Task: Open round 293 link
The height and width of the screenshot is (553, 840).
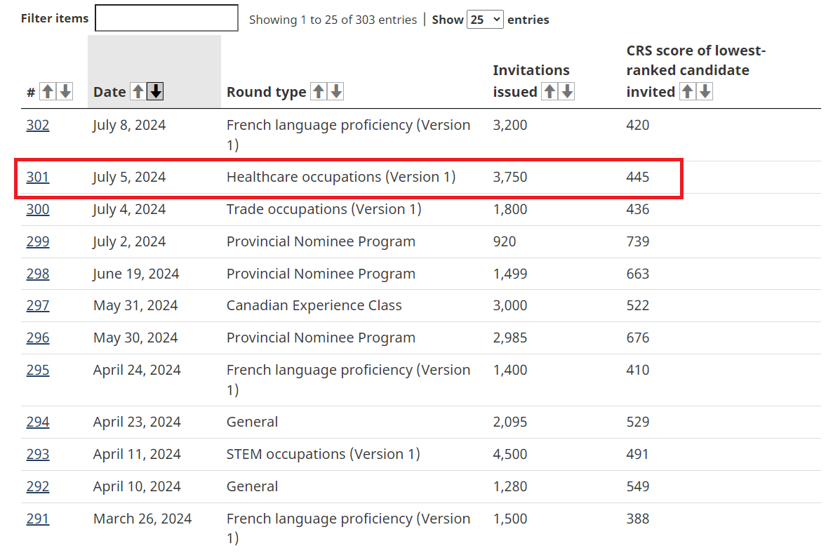Action: pyautogui.click(x=38, y=455)
